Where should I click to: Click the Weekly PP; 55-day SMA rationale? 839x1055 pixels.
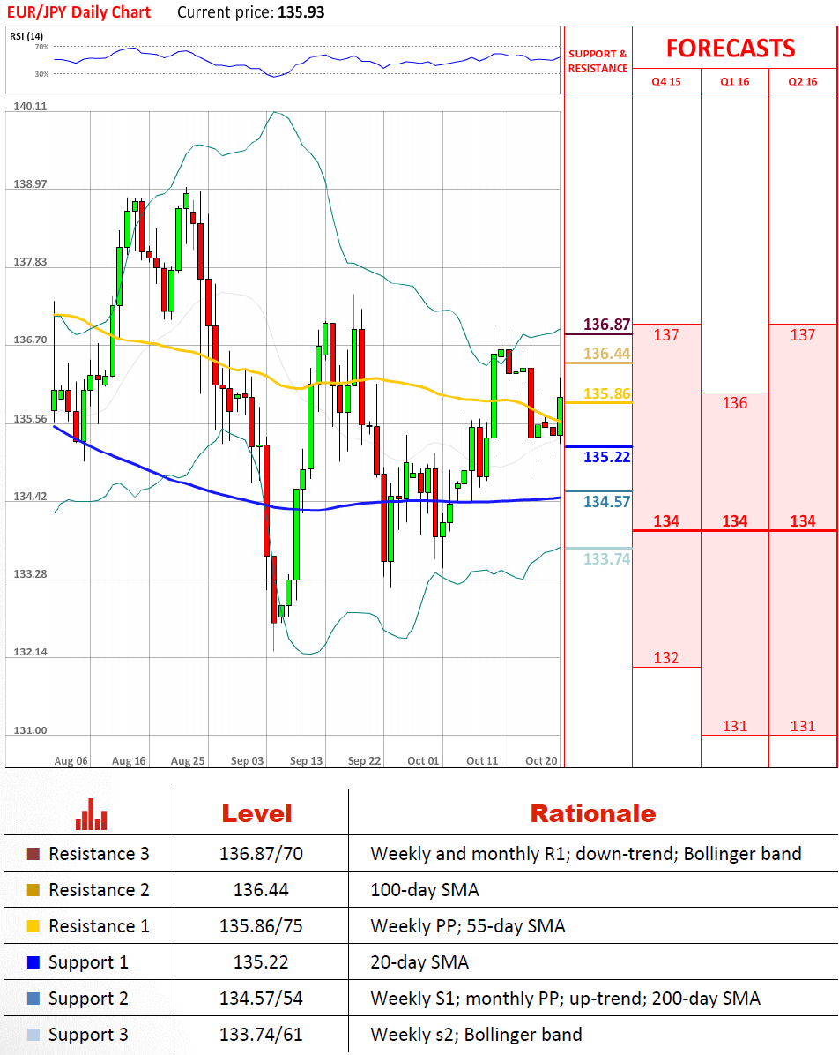(468, 926)
